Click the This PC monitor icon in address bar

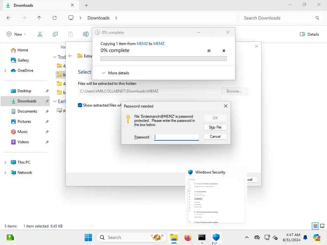tap(71, 18)
